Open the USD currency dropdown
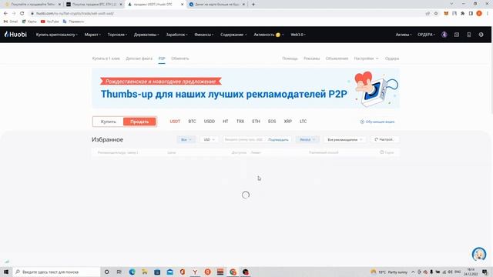The width and height of the screenshot is (493, 277). (x=209, y=139)
